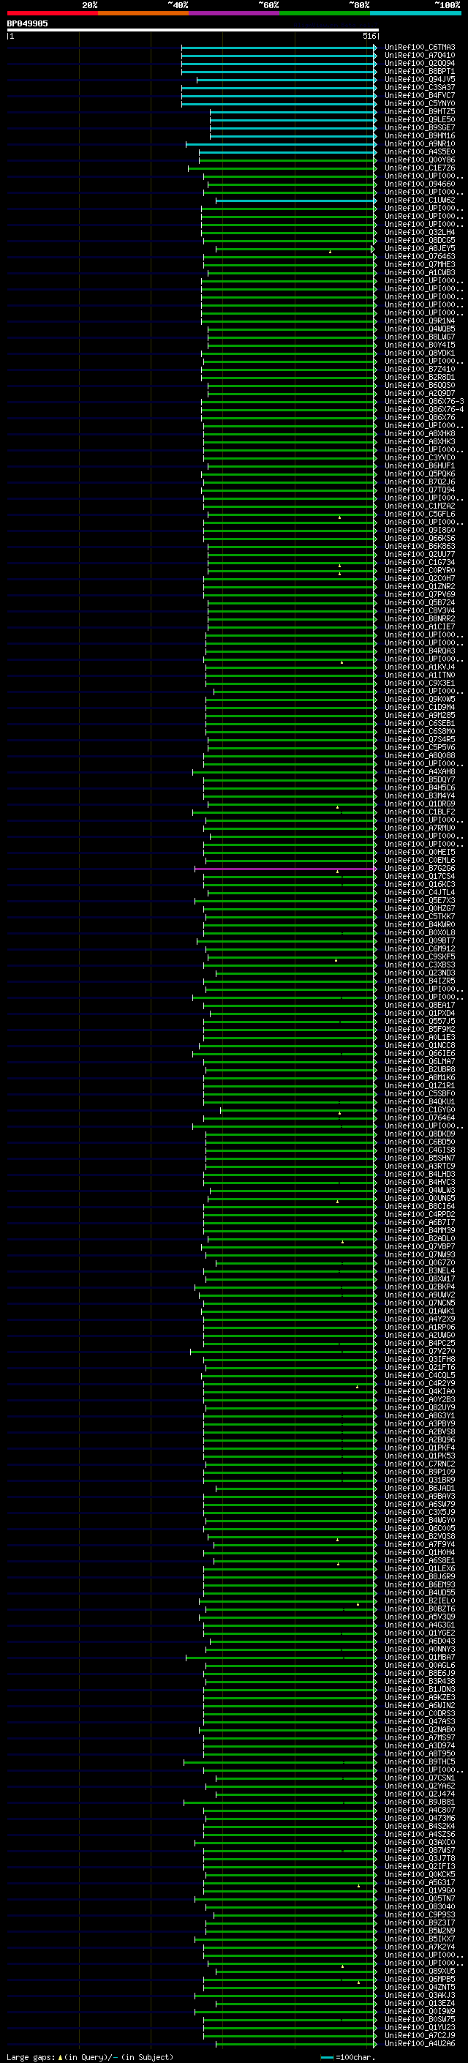Click the orange ~40% identity legend segment
Screen dimensions: 468x2063
143,13
